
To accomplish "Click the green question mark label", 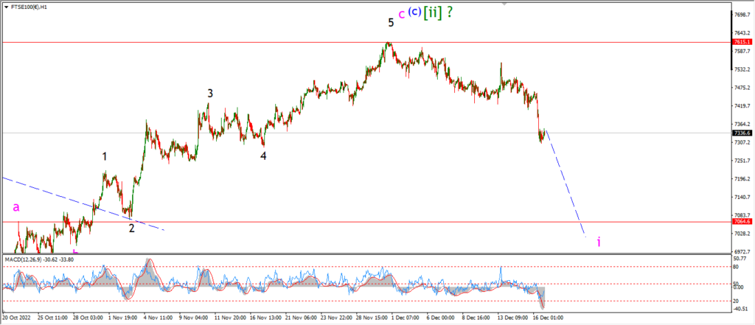I will (x=449, y=13).
